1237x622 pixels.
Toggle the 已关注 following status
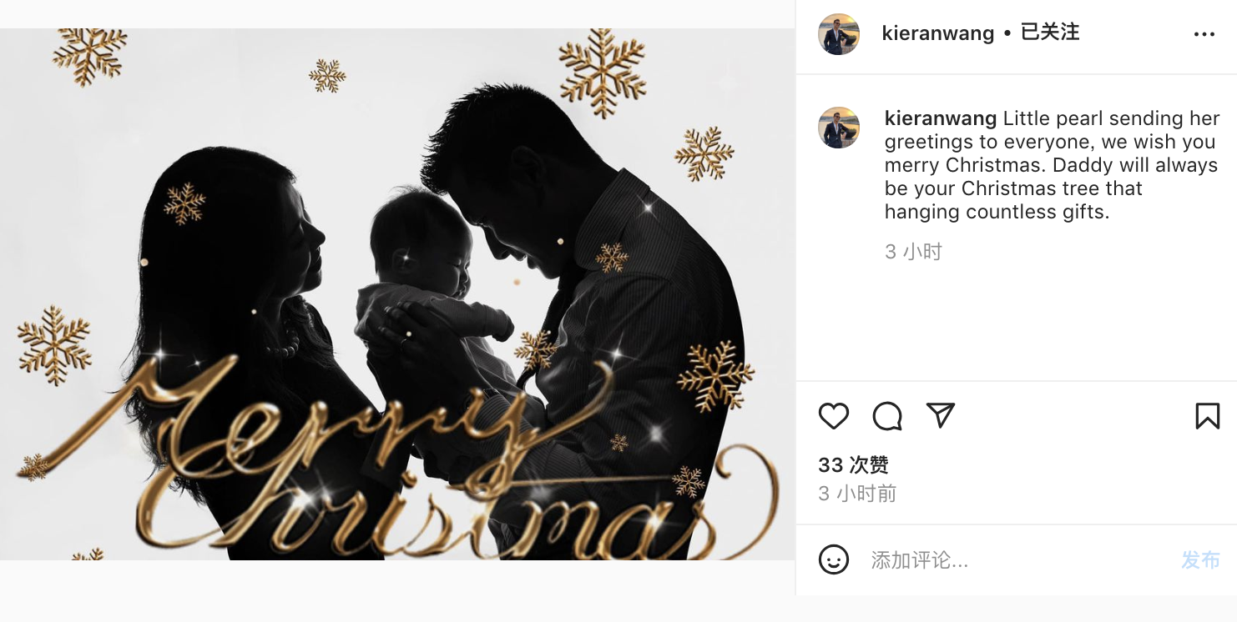(x=1050, y=33)
